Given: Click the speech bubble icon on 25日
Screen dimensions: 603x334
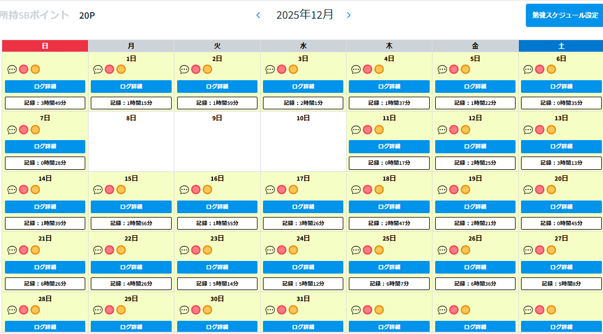Looking at the screenshot, I should pos(356,250).
